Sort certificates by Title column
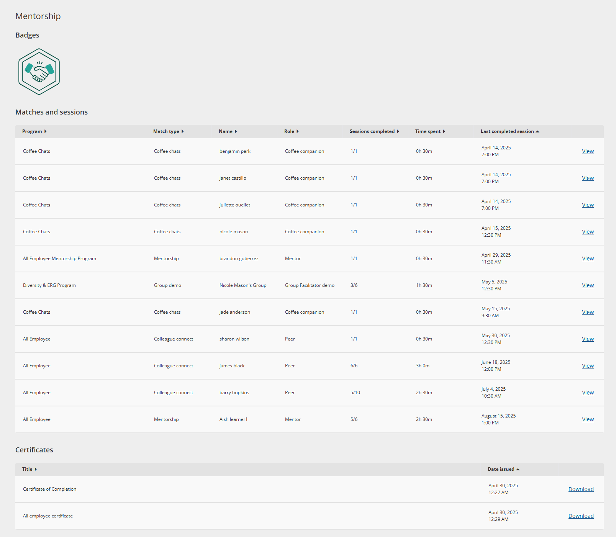 tap(29, 469)
